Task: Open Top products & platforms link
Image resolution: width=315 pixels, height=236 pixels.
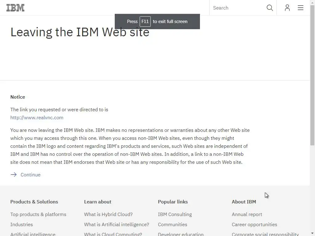Action: [x=38, y=214]
